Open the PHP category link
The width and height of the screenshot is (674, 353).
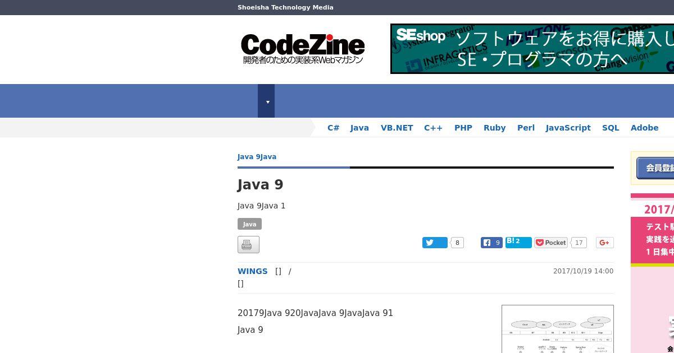coord(463,128)
